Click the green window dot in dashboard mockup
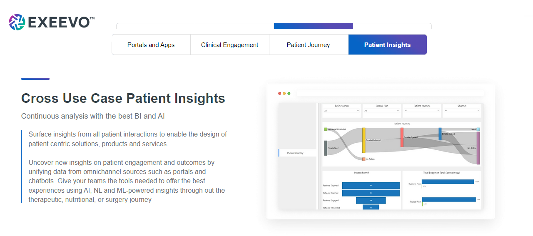This screenshot has width=533, height=236. point(289,94)
